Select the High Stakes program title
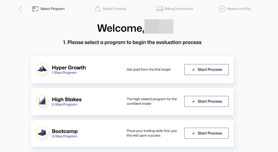 point(67,99)
